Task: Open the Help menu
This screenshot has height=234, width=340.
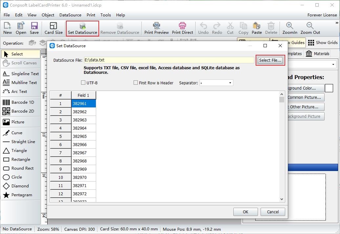Action: pyautogui.click(x=120, y=15)
